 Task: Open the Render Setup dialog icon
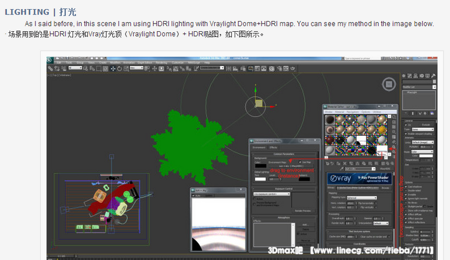coord(279,68)
